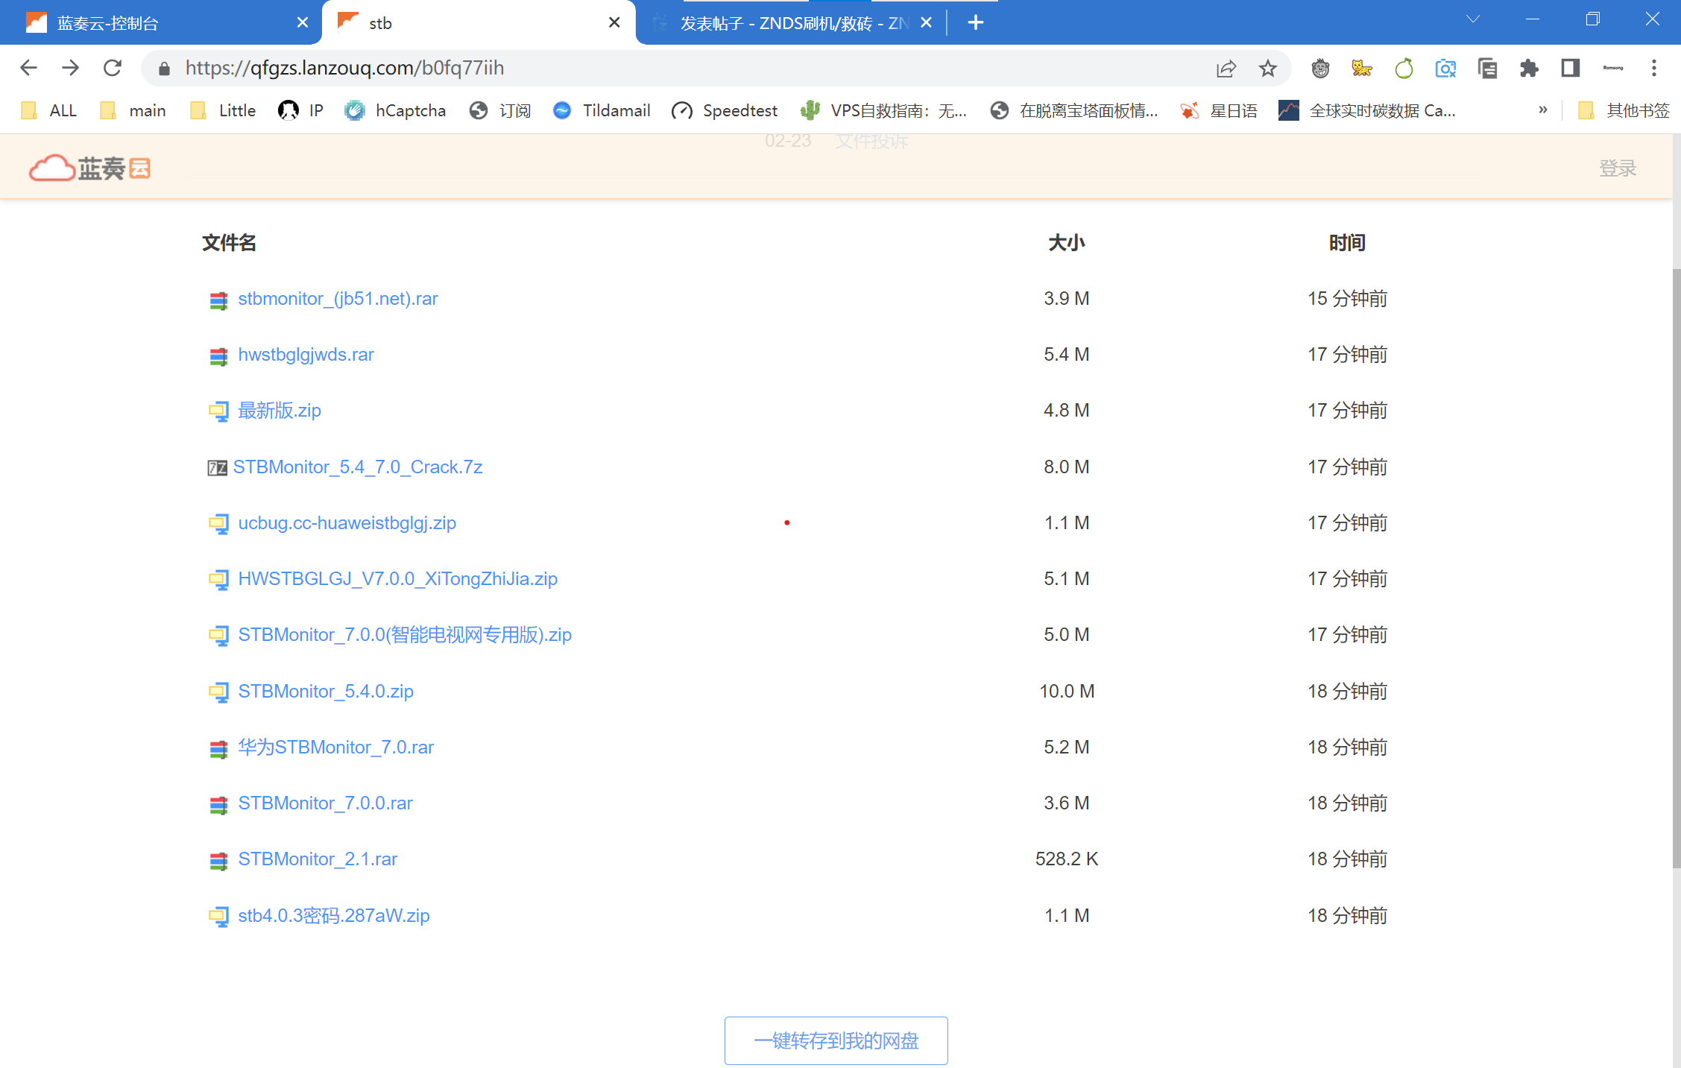This screenshot has width=1681, height=1068.
Task: Download ucbug.cc-huaweistbglgj.zip
Action: [x=347, y=523]
